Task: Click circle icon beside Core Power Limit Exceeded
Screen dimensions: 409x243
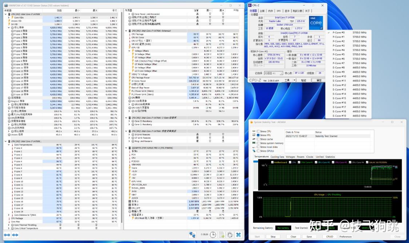Action: (x=133, y=14)
